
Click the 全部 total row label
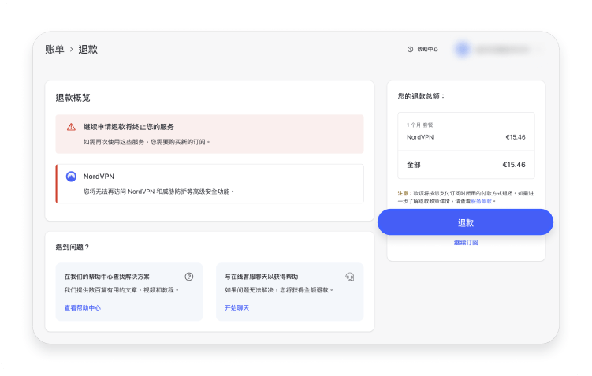(x=413, y=165)
